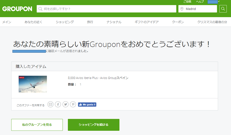231x135 pixels.
Task: Click the 8,000 Avios Iberia Plus item title
Action: click(x=98, y=78)
